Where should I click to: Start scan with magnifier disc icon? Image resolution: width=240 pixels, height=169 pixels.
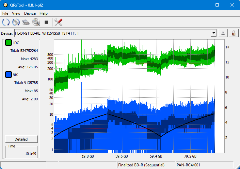36,22
